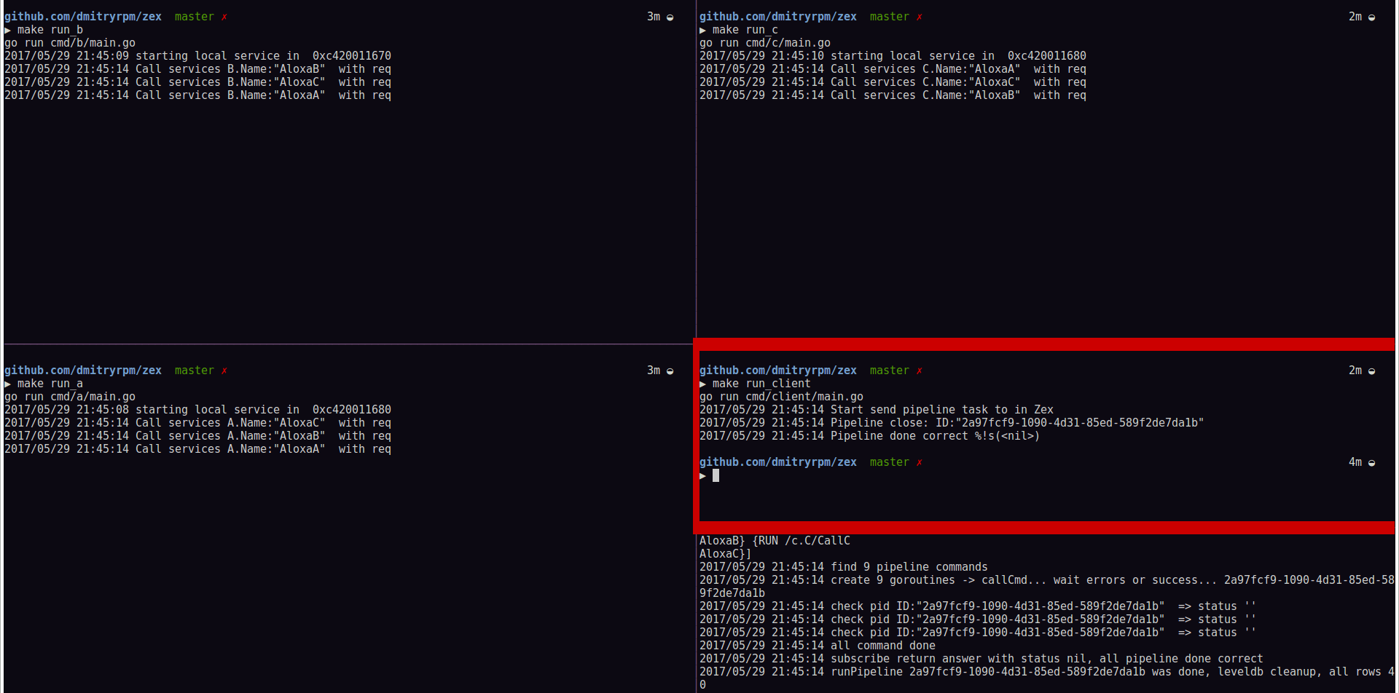Click the clock icon beside 4m in client pane
Screen dimensions: 1399x693
click(1371, 463)
